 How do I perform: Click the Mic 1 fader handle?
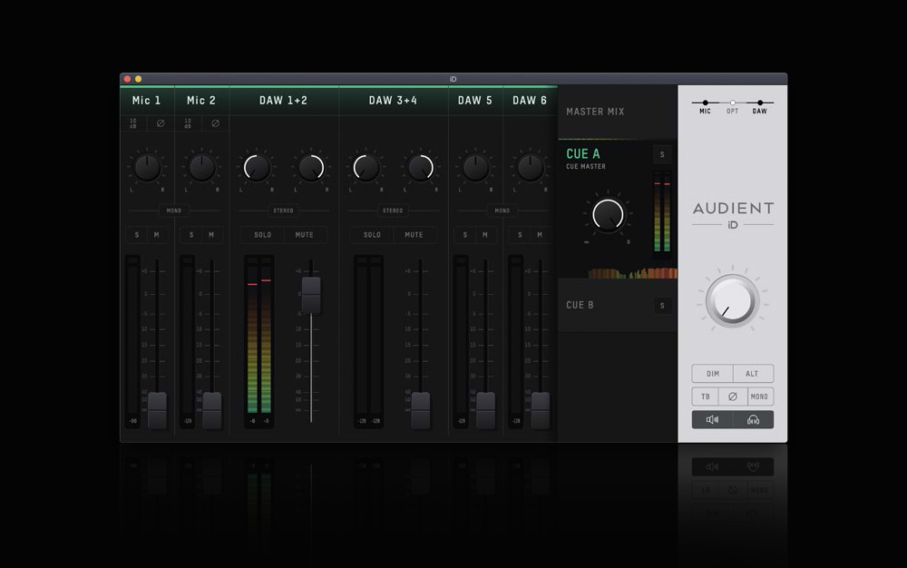click(x=157, y=411)
